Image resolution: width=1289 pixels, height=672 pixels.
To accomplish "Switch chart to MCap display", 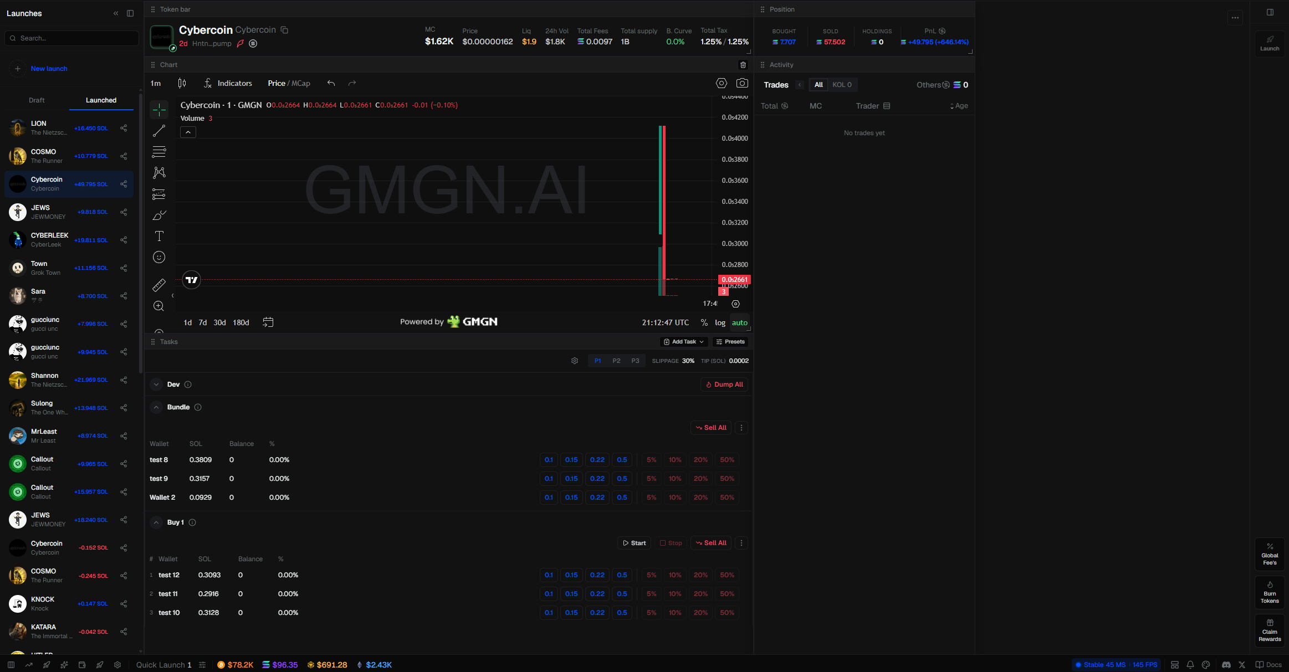I will point(301,83).
